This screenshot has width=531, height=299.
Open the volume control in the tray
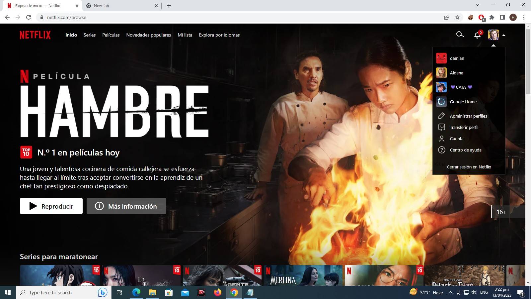[x=474, y=292]
